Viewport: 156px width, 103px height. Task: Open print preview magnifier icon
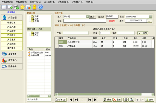(x=131, y=100)
